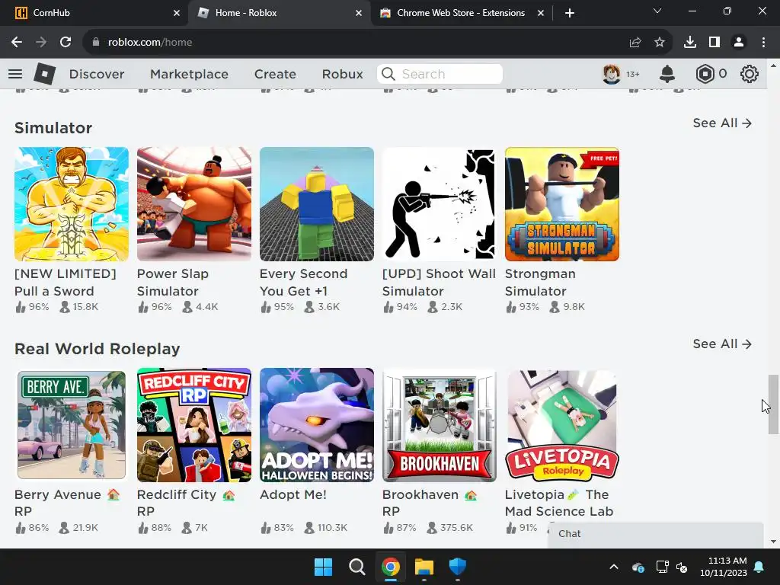Open Livetopia game thumbnail
The width and height of the screenshot is (780, 585).
click(x=562, y=425)
